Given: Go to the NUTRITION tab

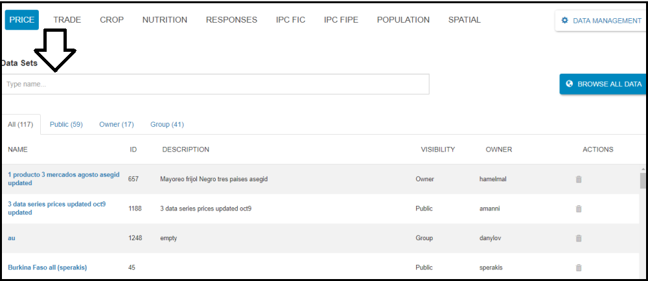Looking at the screenshot, I should tap(165, 20).
